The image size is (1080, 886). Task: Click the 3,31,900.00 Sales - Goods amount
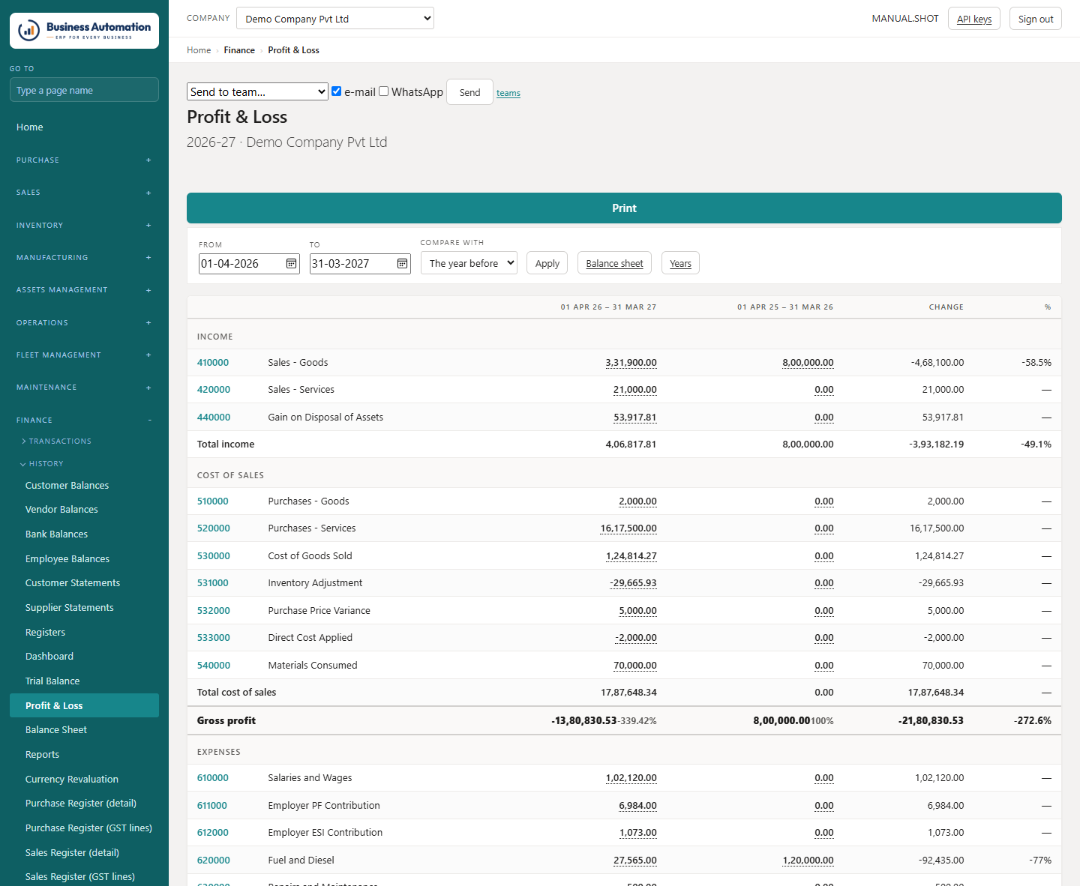pyautogui.click(x=631, y=363)
